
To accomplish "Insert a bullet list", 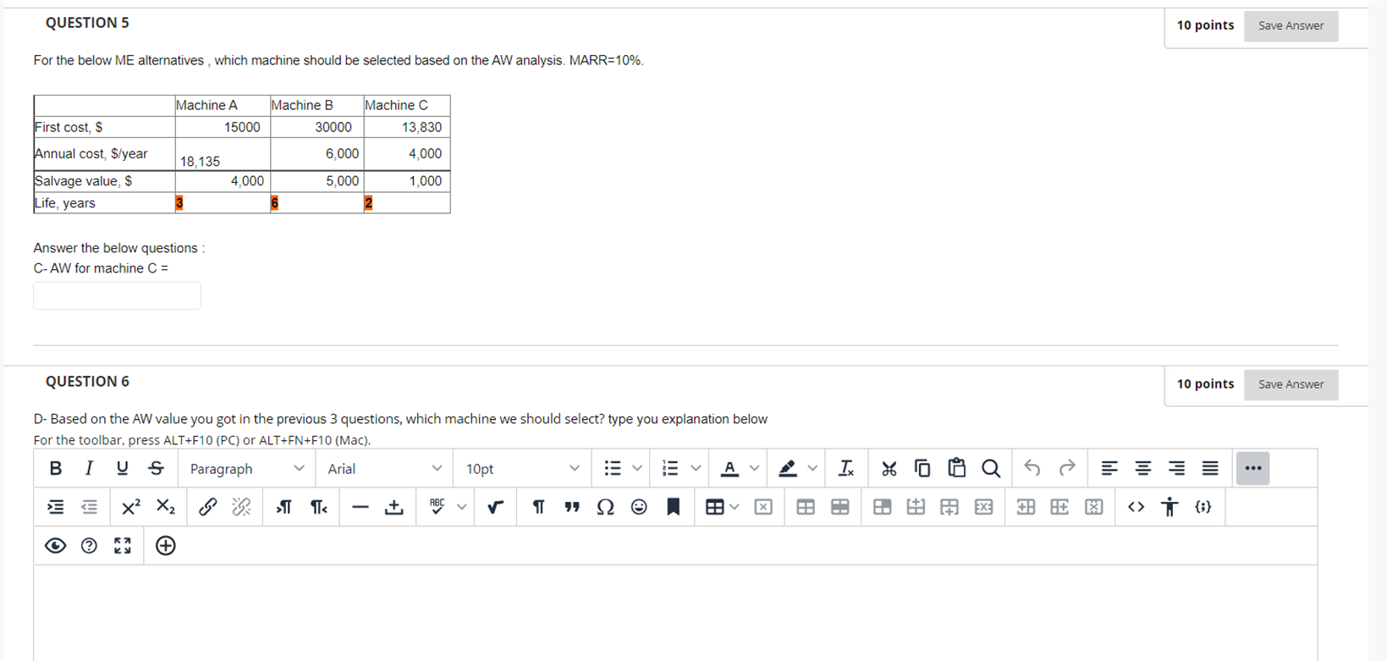I will [613, 468].
